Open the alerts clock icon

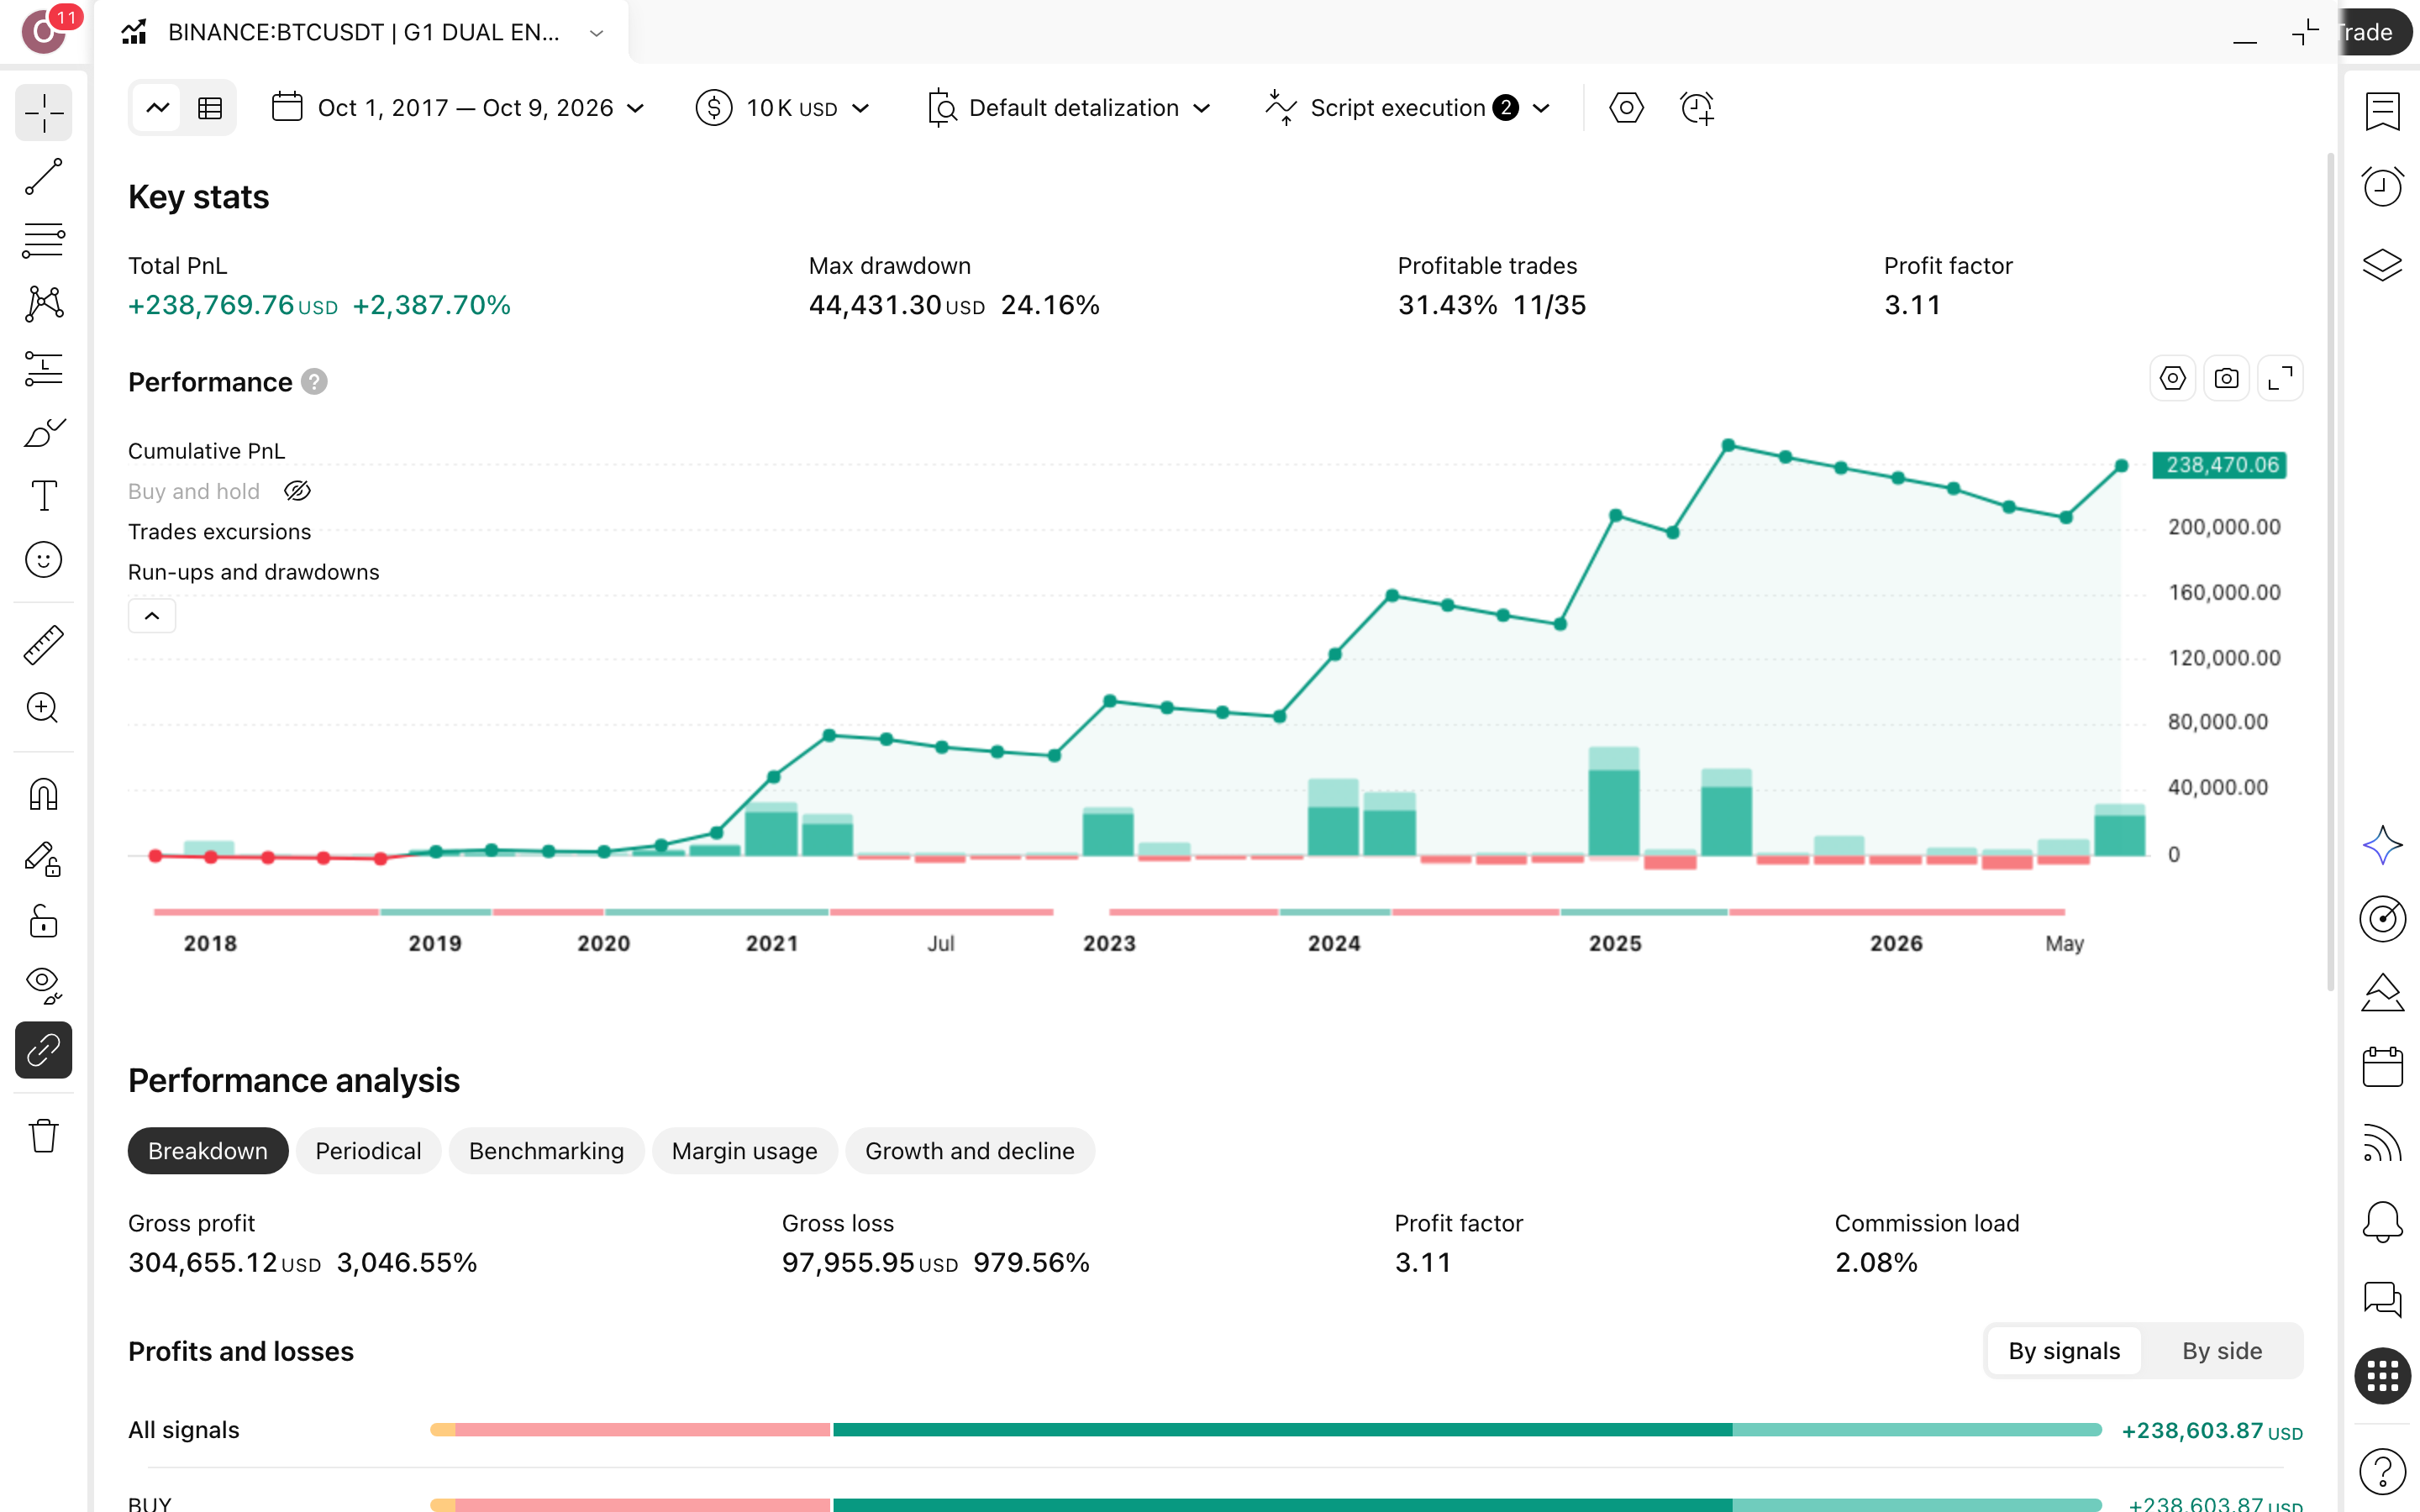pos(2382,186)
